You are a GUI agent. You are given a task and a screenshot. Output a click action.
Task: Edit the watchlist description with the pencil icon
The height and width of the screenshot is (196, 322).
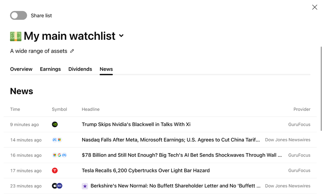72,51
